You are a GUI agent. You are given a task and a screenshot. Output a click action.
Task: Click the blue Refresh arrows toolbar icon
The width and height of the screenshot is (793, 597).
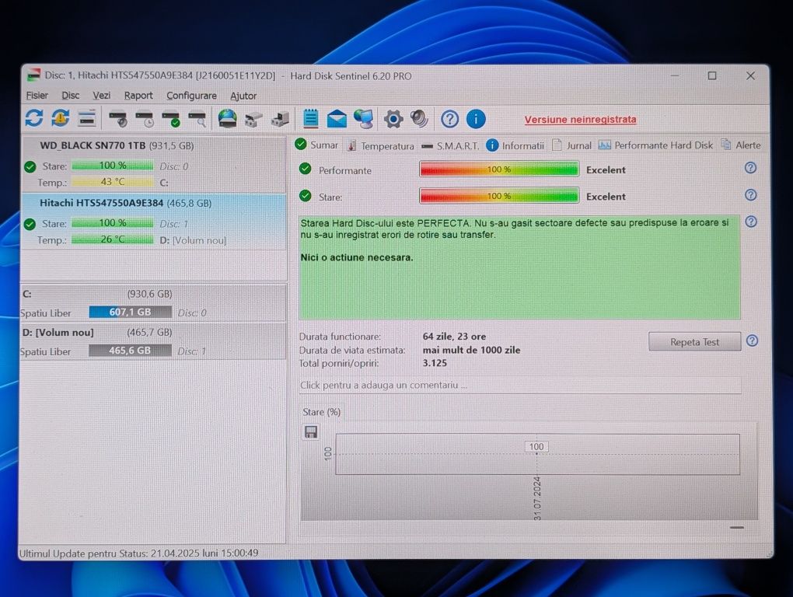[x=34, y=118]
